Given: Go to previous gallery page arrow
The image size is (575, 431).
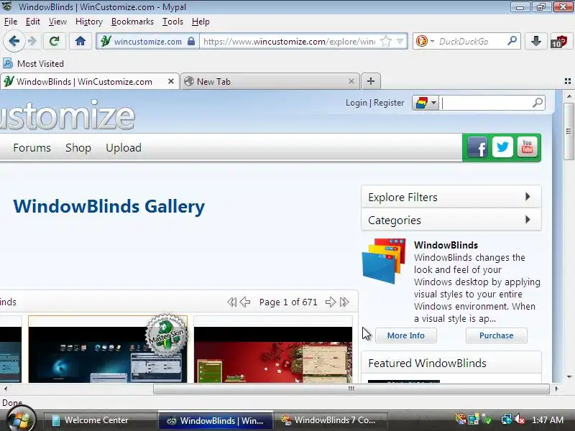Looking at the screenshot, I should 245,302.
